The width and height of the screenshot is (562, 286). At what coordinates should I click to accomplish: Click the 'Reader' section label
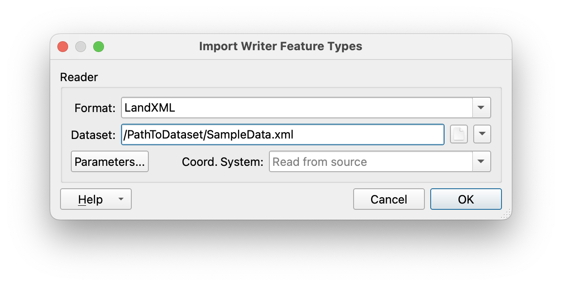(79, 77)
